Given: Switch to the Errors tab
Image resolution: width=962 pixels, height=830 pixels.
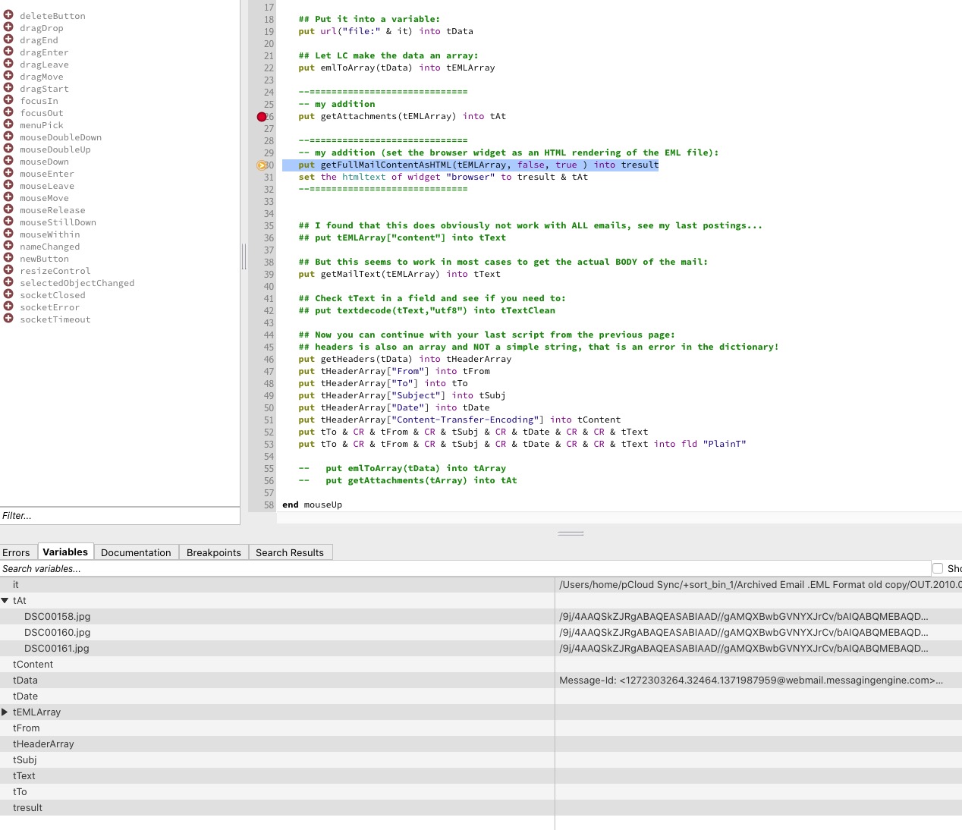Looking at the screenshot, I should 16,552.
